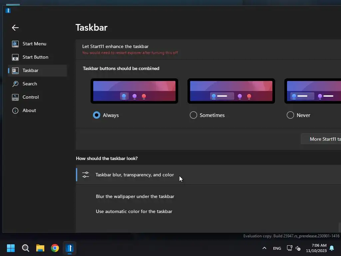Expand Taskbar blur, transparency, and color section
This screenshot has height=256, width=341.
[x=208, y=175]
